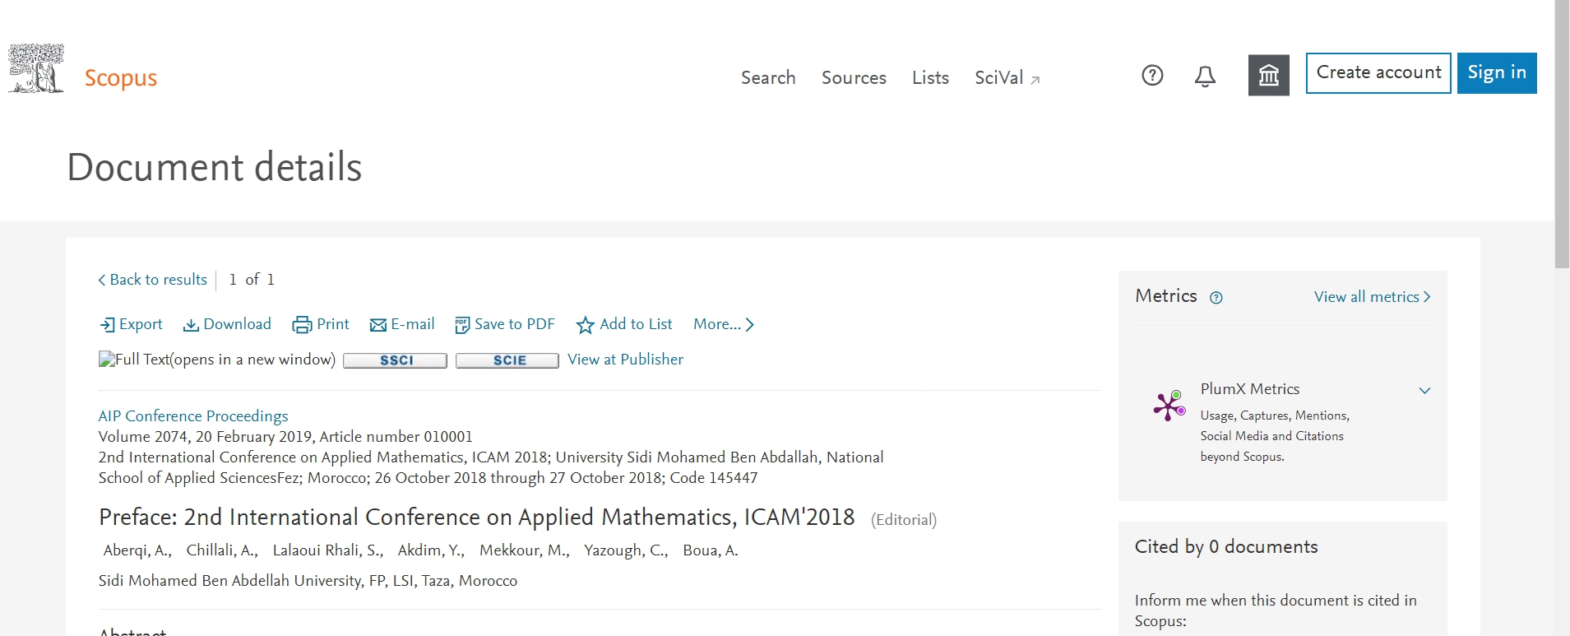Screen dimensions: 1570x636
Task: Click the Print icon
Action: (302, 325)
